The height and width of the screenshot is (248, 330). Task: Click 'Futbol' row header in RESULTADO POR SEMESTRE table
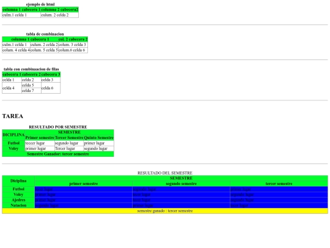point(13,143)
